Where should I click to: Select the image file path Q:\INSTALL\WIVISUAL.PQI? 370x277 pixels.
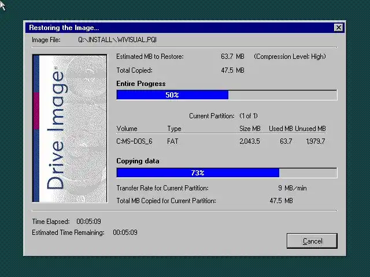tap(117, 40)
